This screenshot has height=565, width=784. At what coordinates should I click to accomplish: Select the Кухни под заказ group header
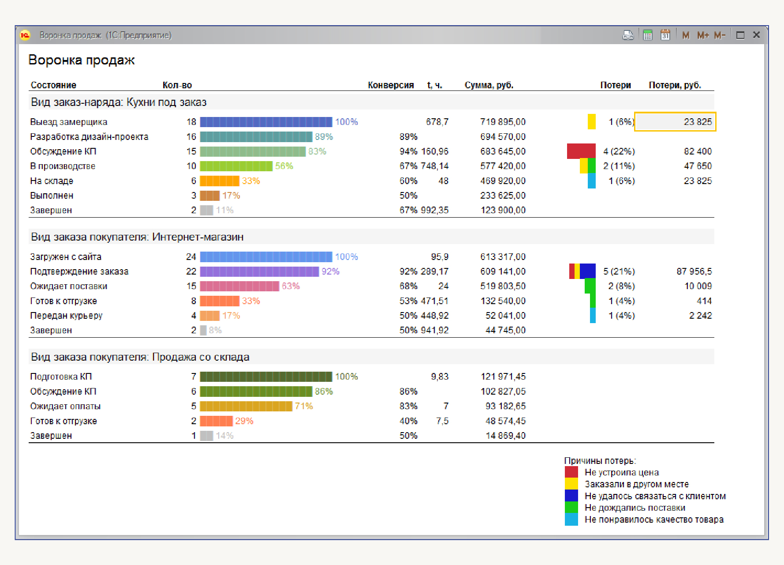[119, 102]
